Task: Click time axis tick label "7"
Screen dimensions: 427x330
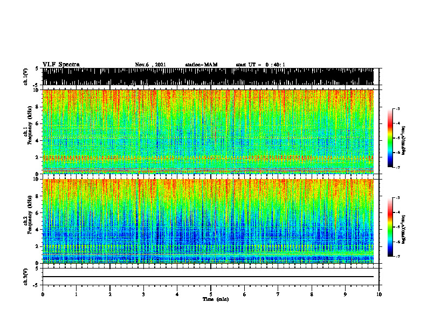Action: (x=278, y=294)
